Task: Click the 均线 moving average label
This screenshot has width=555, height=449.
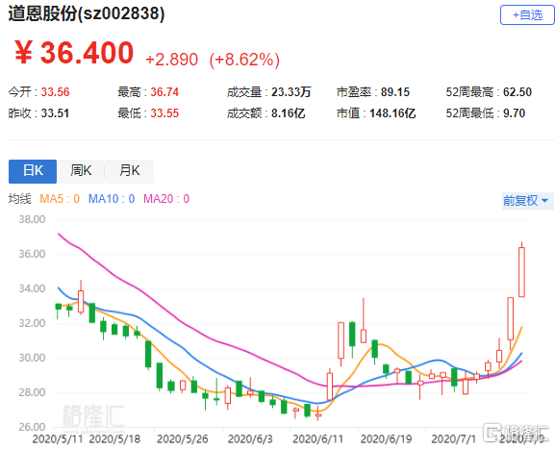Action: [20, 199]
